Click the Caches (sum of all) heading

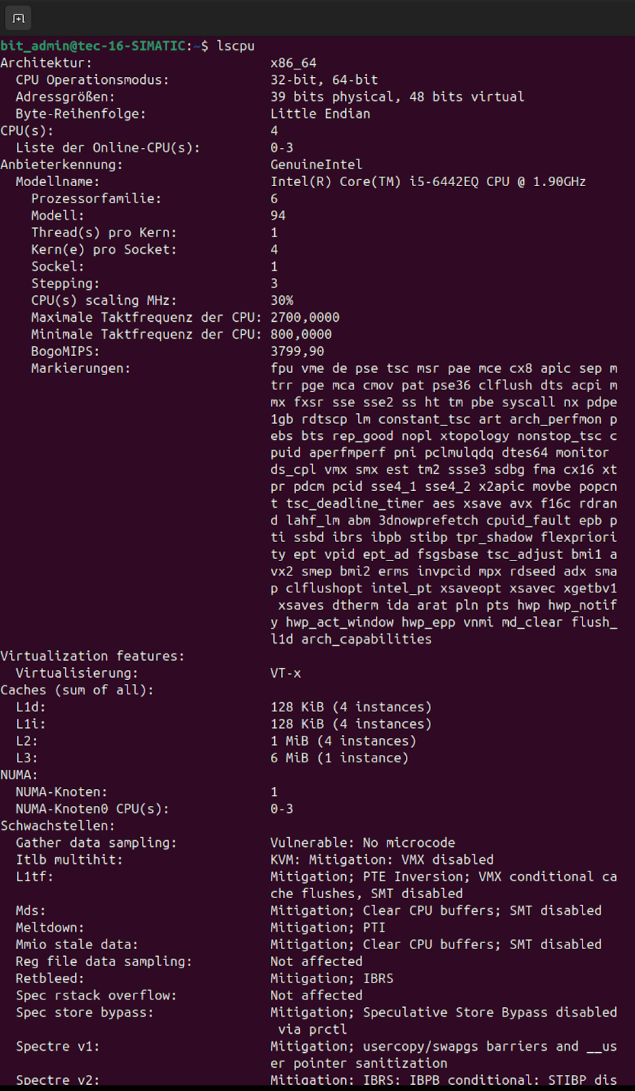[x=77, y=690]
